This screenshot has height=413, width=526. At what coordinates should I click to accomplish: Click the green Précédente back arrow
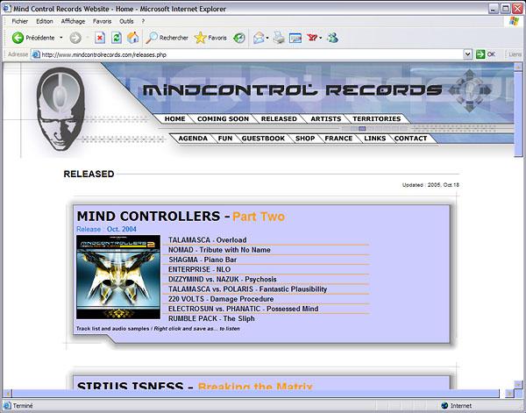[x=18, y=38]
